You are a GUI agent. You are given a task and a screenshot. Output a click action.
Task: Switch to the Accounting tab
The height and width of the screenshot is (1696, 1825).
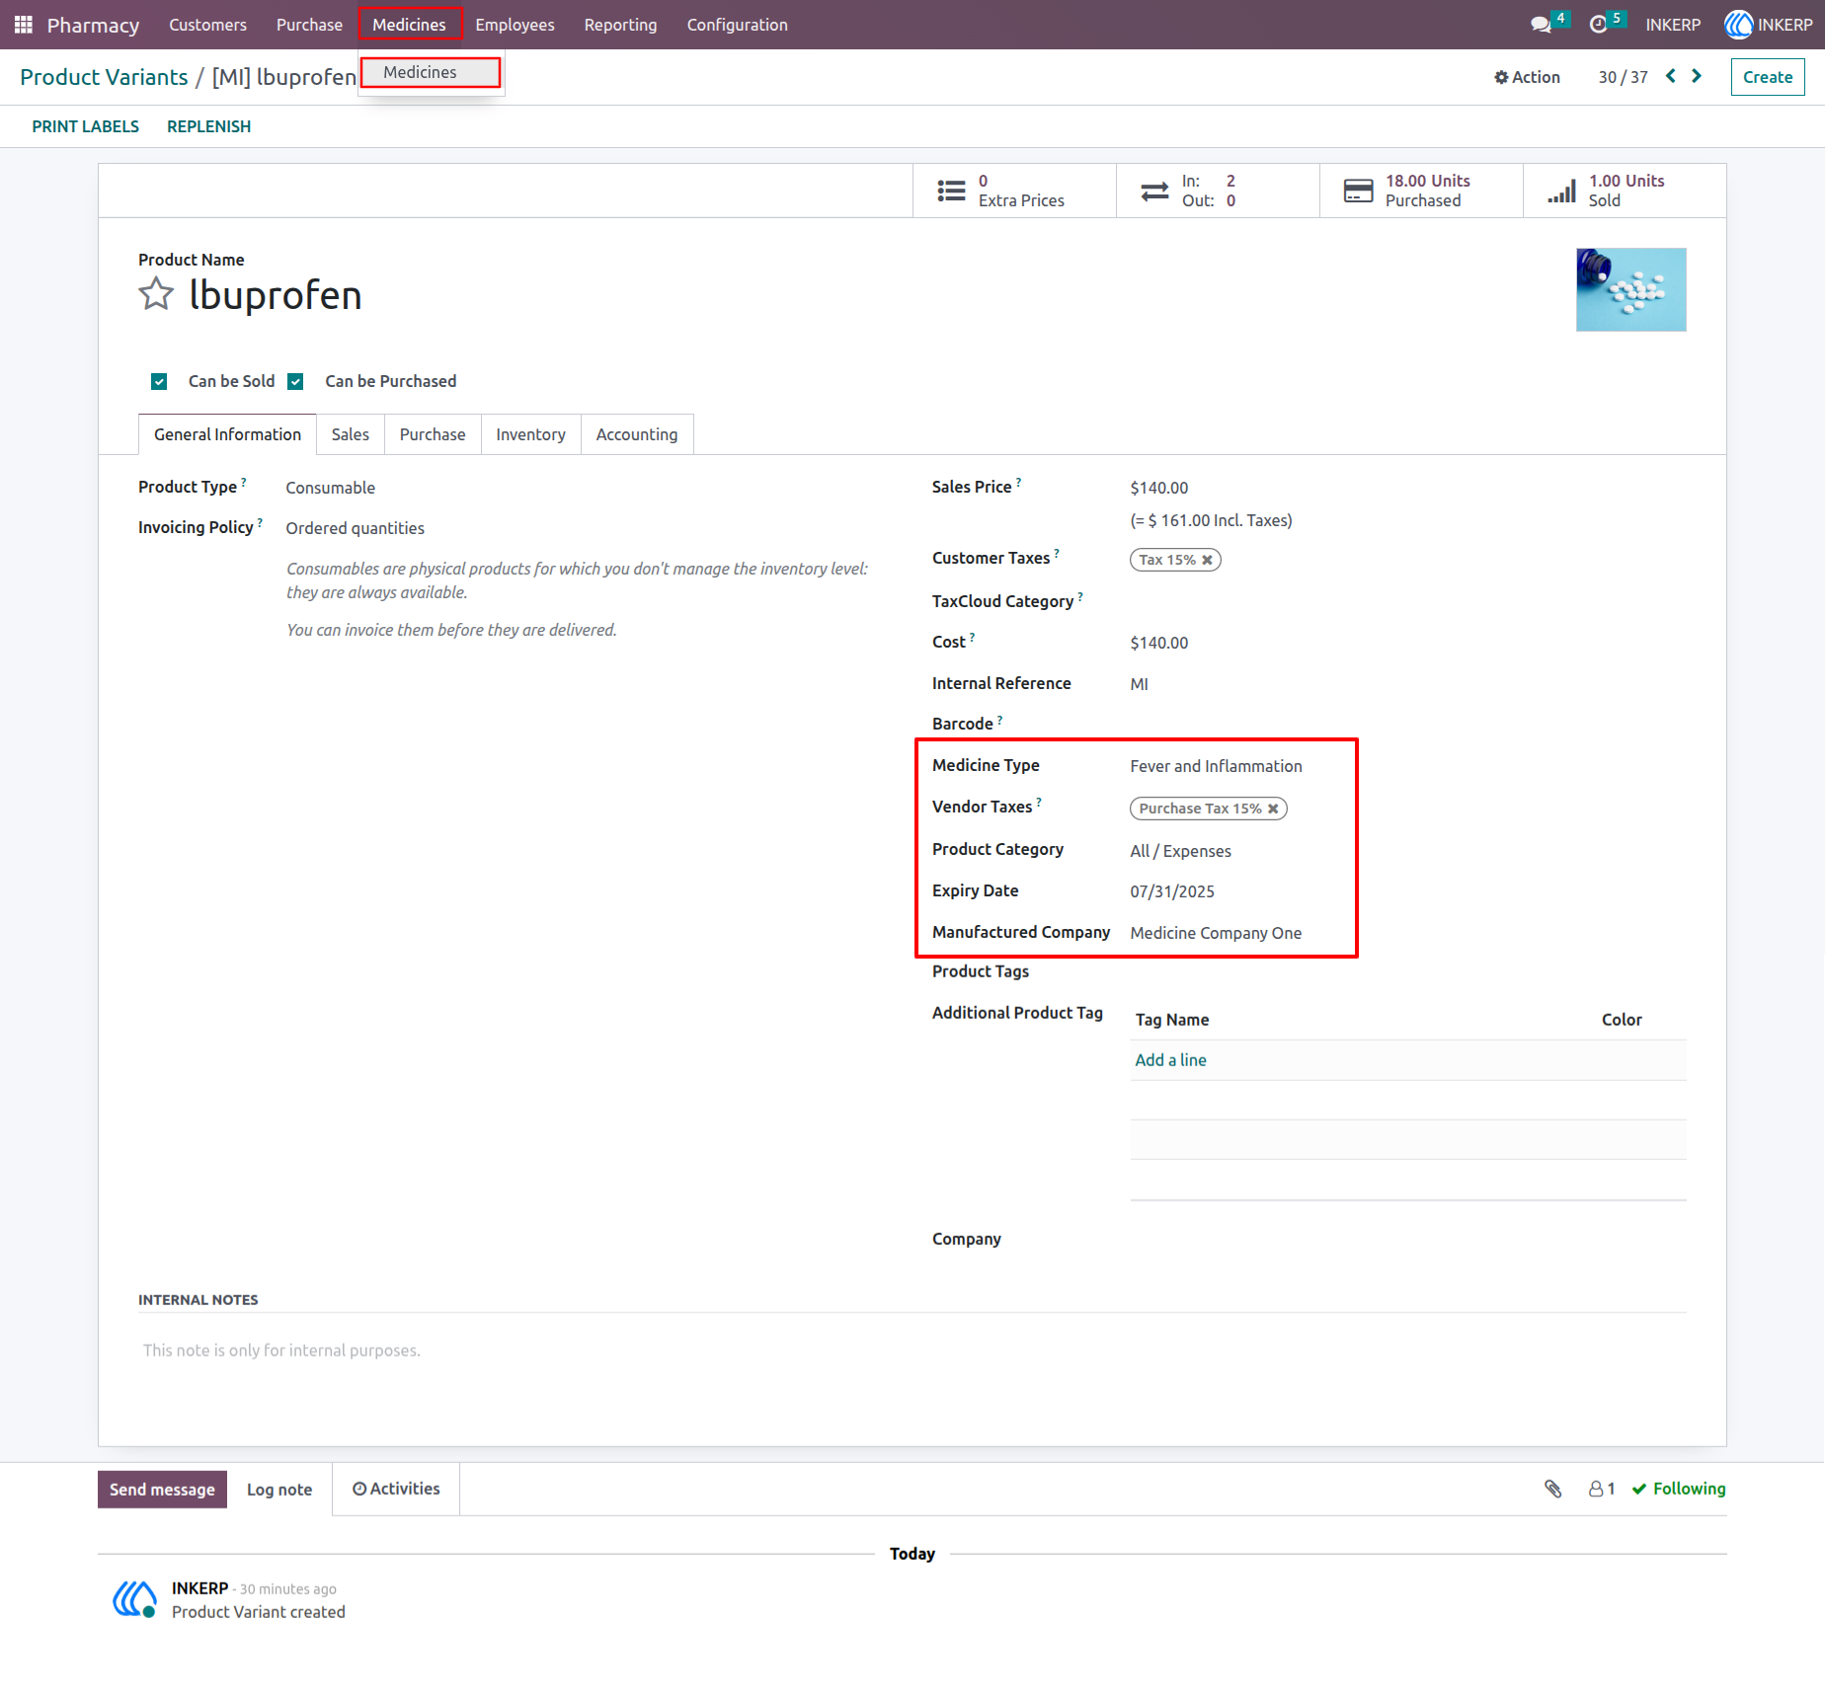click(x=637, y=434)
